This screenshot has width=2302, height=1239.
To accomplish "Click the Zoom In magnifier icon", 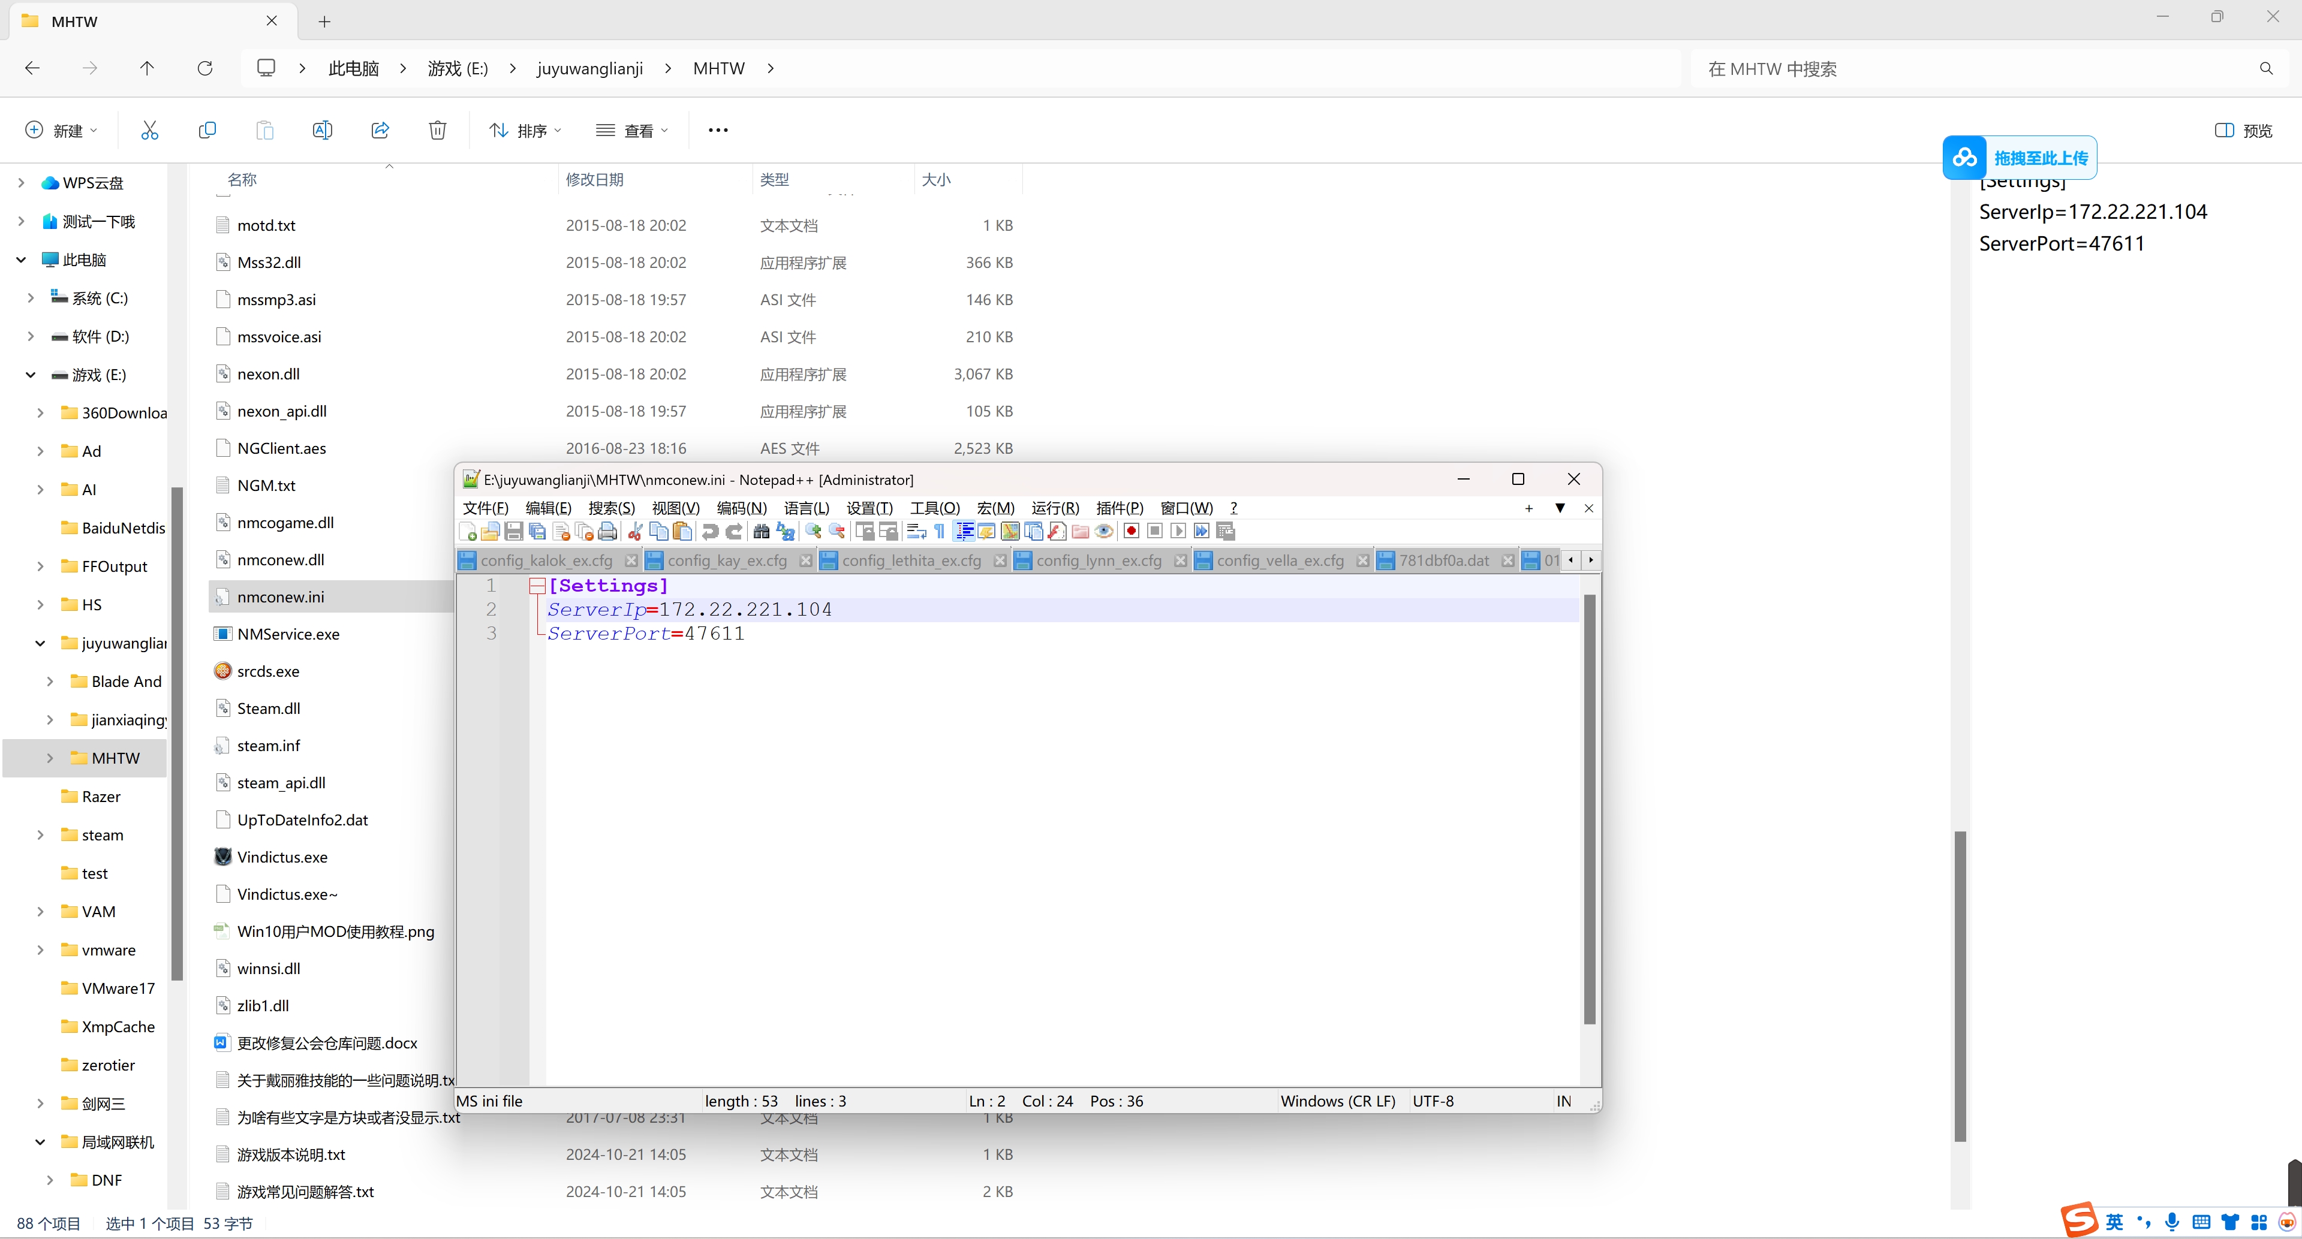I will point(813,532).
